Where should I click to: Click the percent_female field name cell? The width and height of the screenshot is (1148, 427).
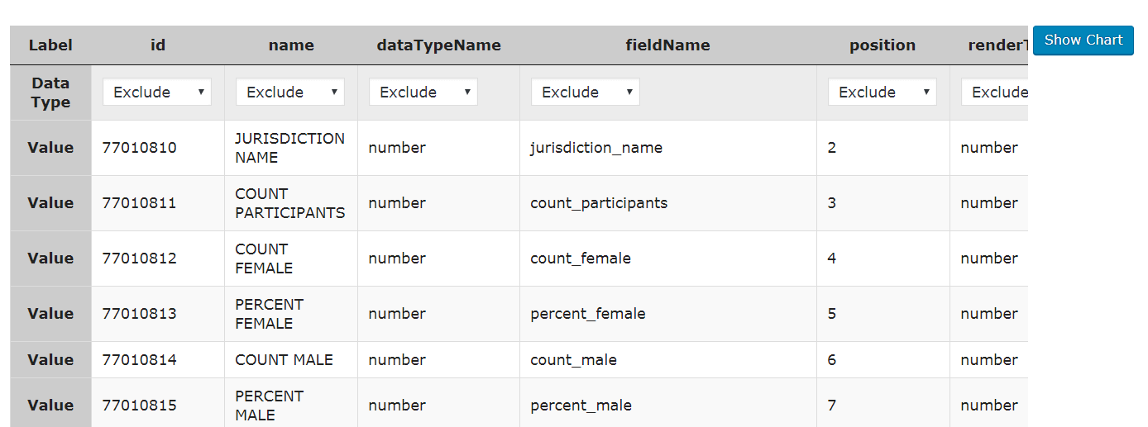588,314
